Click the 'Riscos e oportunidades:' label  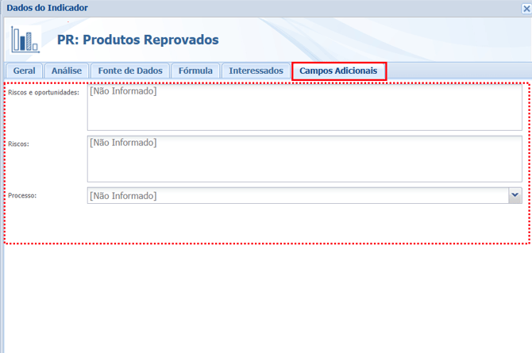(43, 93)
